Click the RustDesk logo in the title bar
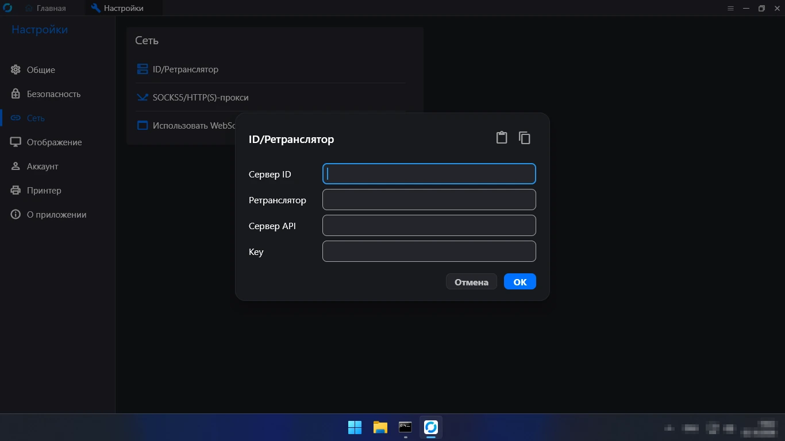The height and width of the screenshot is (441, 785). pos(7,8)
